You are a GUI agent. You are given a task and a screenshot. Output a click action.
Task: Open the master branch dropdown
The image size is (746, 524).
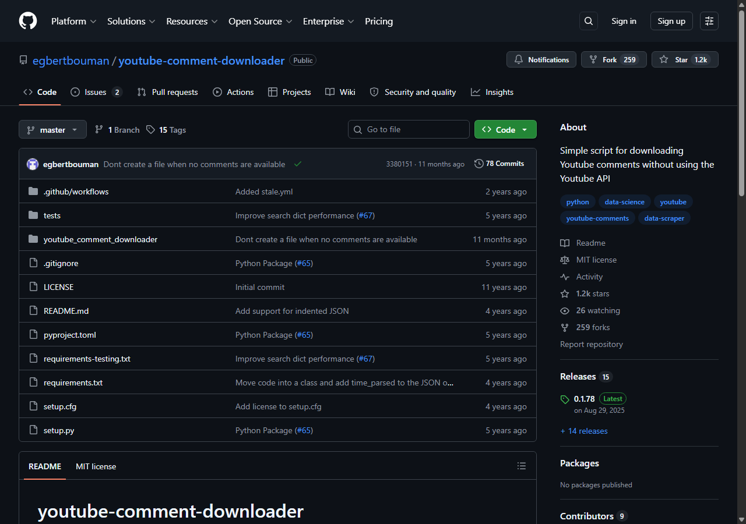(52, 129)
